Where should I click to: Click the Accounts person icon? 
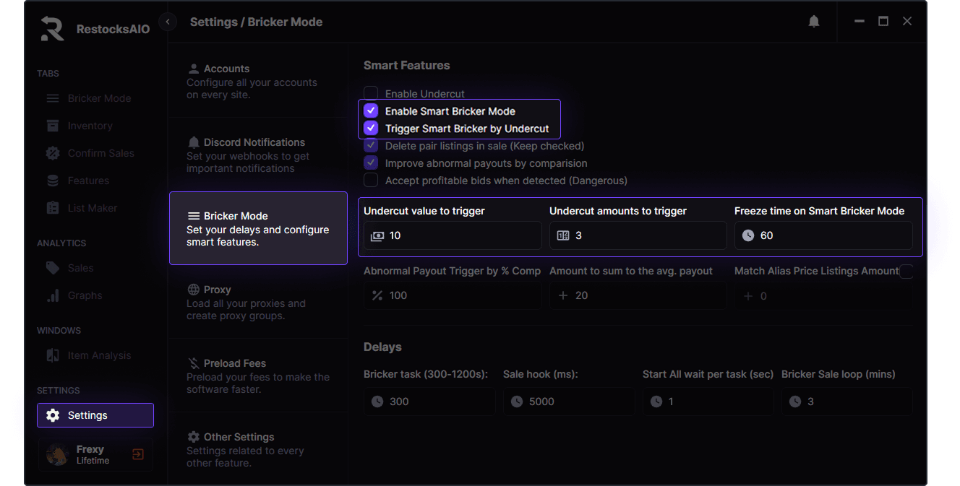coord(193,69)
